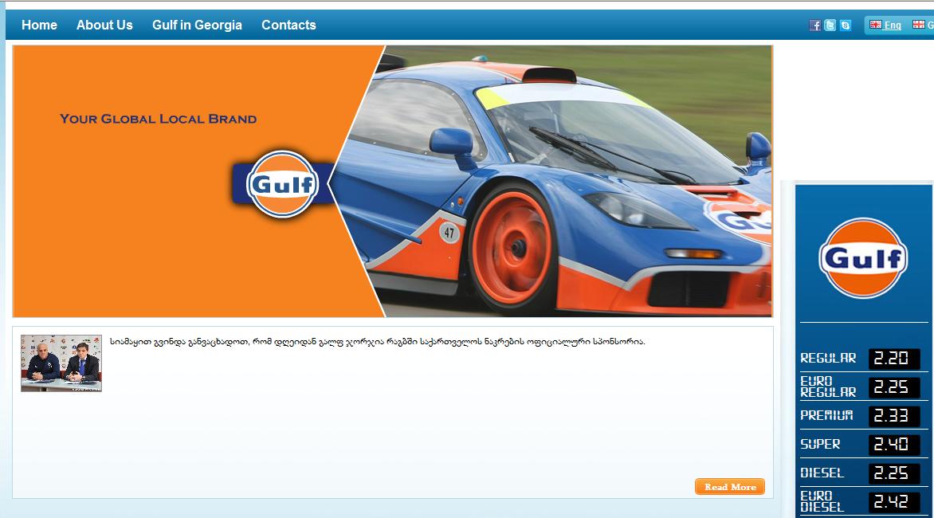This screenshot has height=518, width=934.
Task: Click the Read More button
Action: pos(730,486)
